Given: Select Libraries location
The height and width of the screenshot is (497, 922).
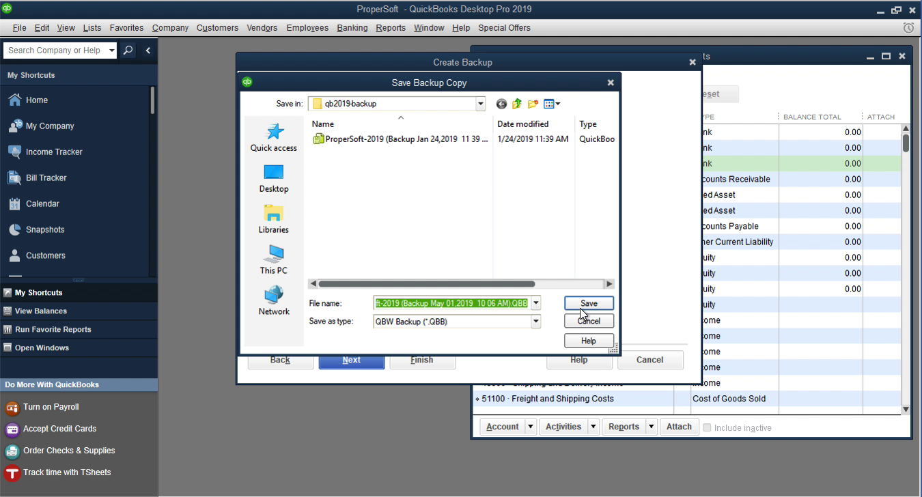Looking at the screenshot, I should coord(273,219).
